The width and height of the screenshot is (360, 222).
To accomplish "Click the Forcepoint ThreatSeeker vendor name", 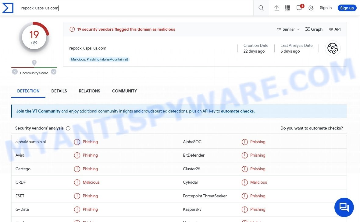I will pos(205,196).
